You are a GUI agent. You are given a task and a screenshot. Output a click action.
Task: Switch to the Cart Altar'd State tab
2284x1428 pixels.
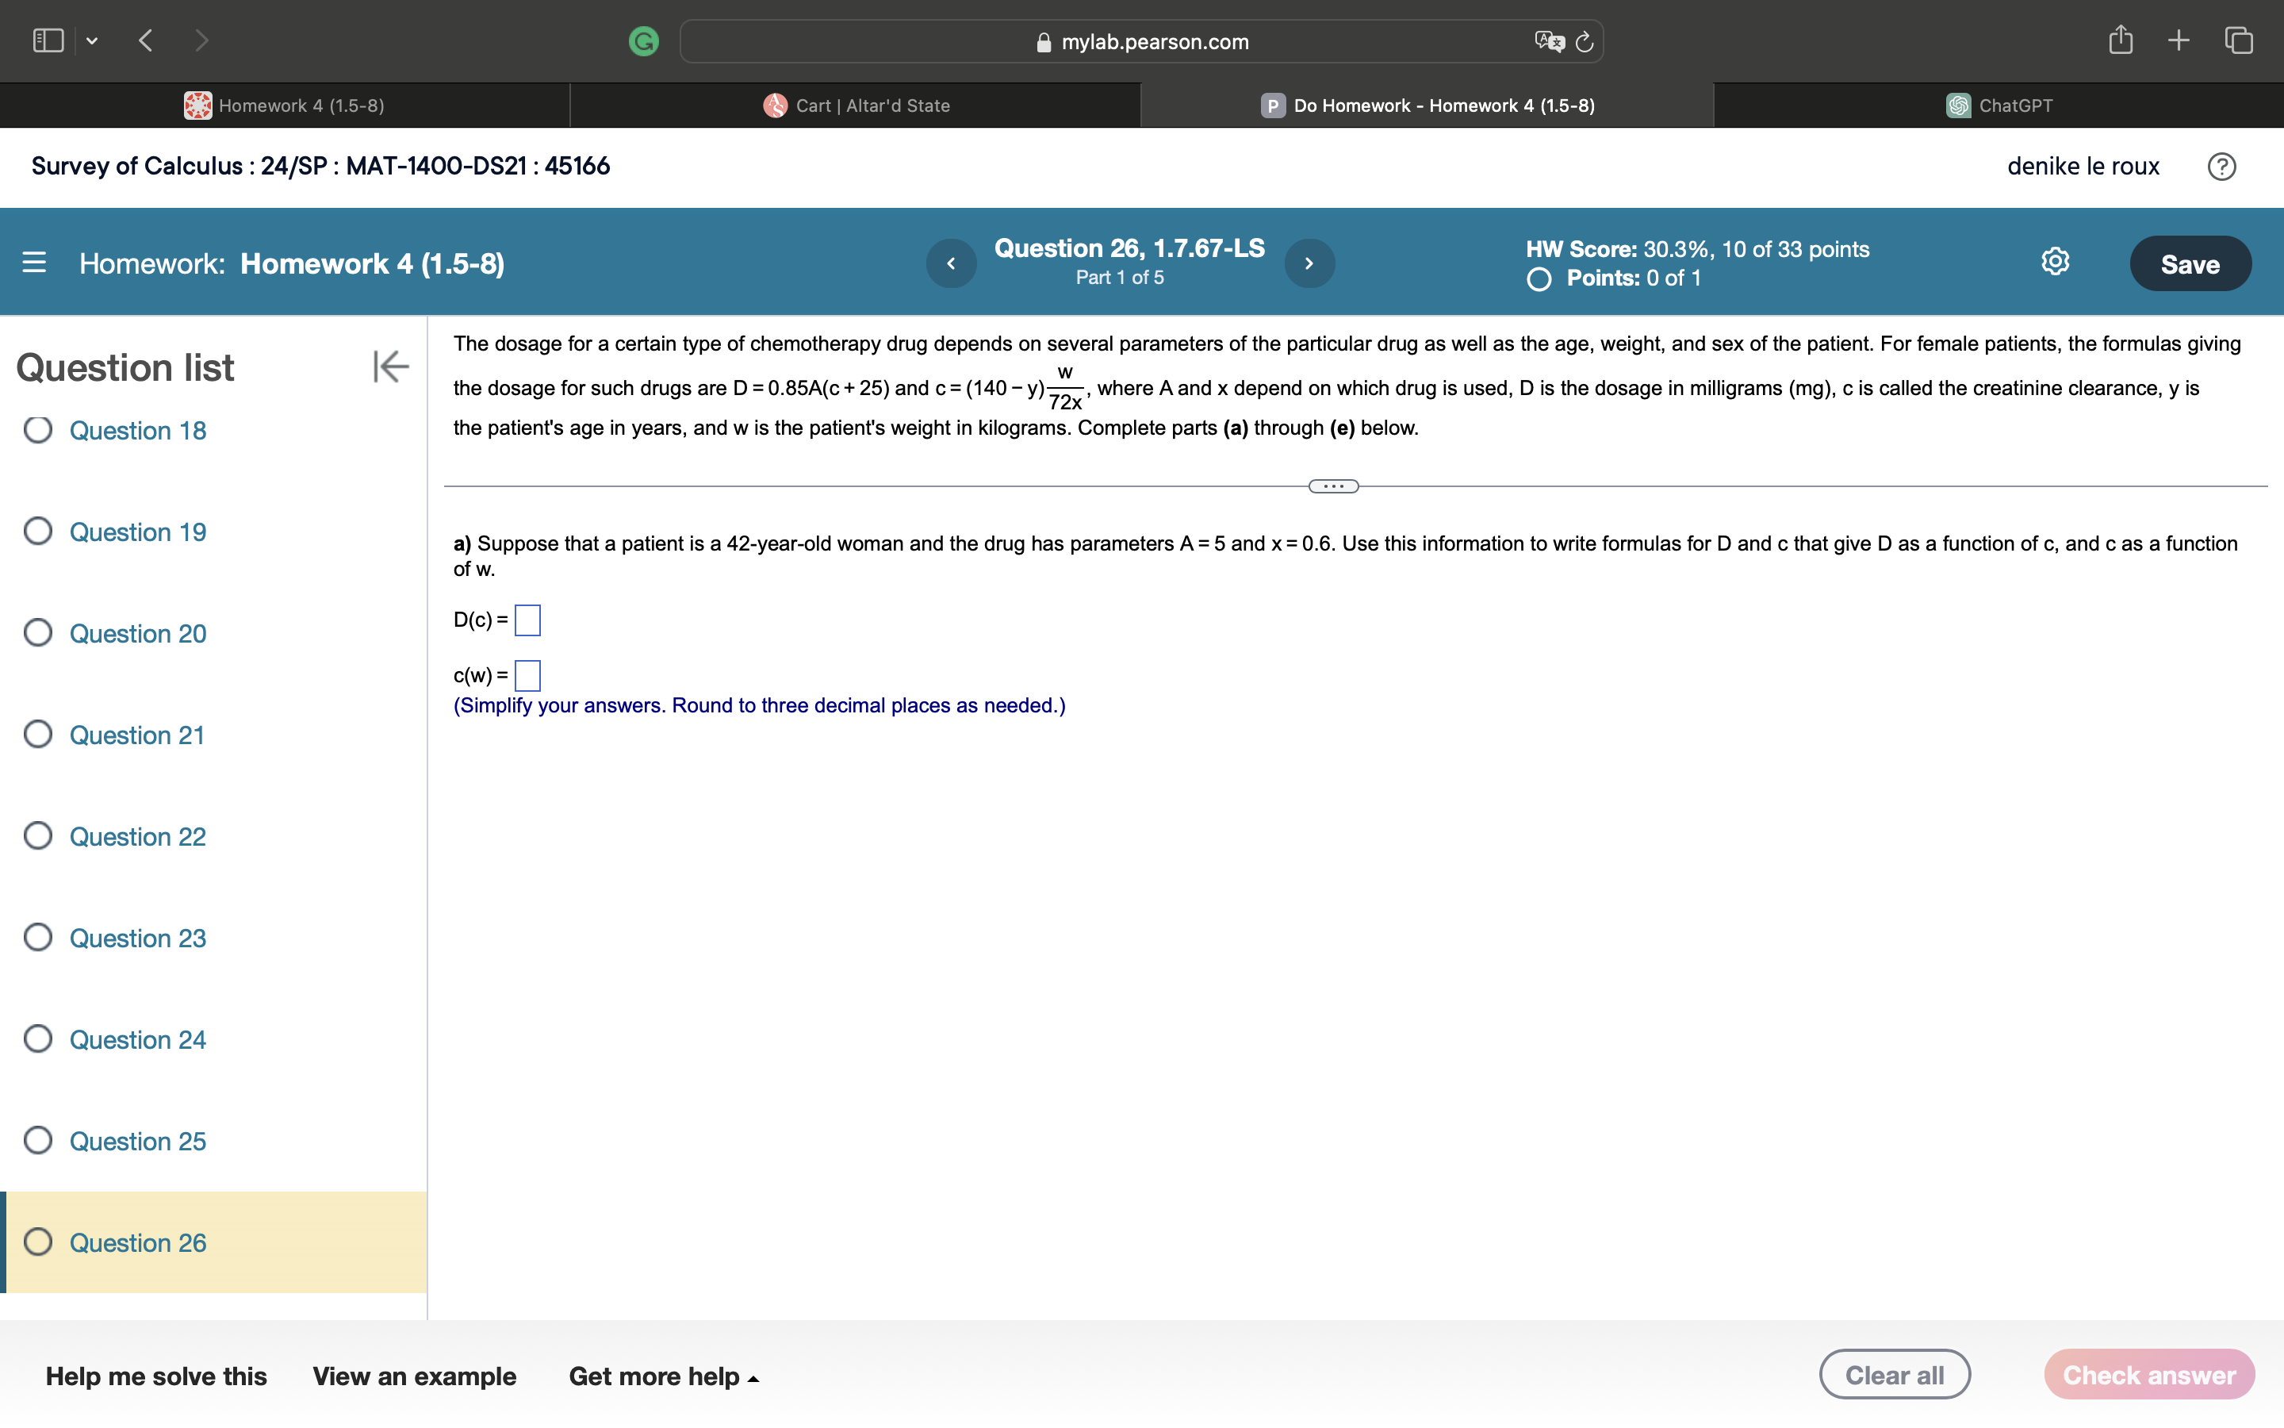(x=854, y=105)
